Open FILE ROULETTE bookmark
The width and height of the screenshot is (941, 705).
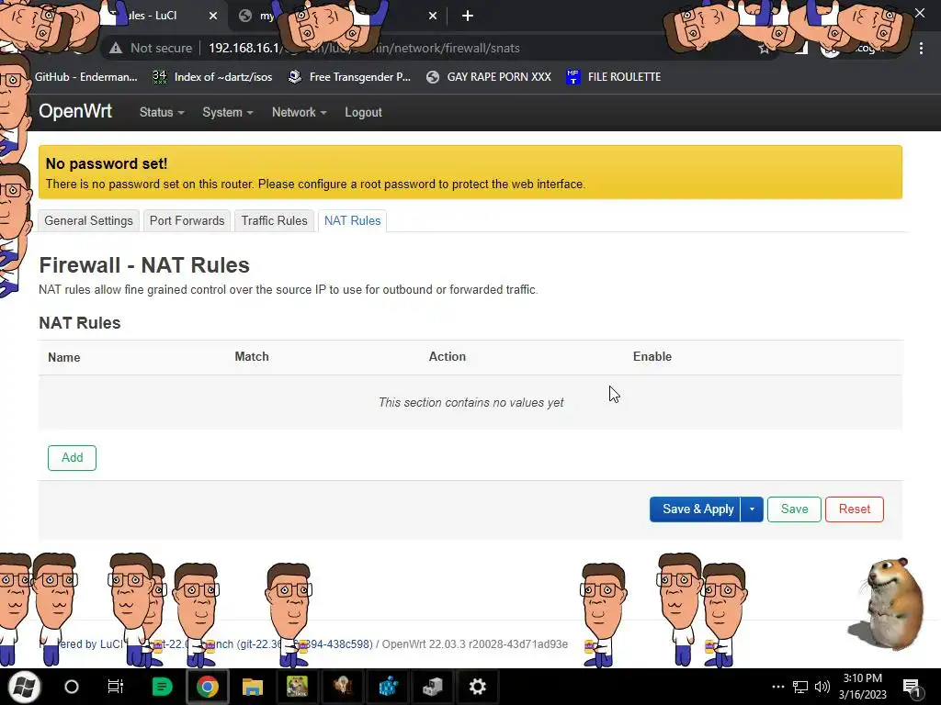613,77
